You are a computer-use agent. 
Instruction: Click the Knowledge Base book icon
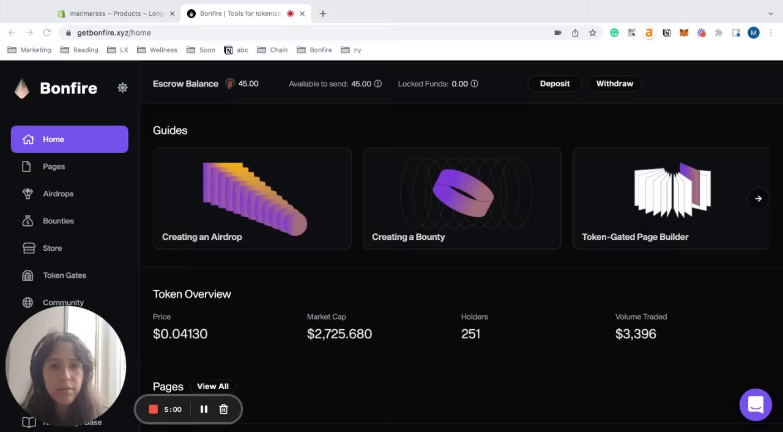pos(29,422)
